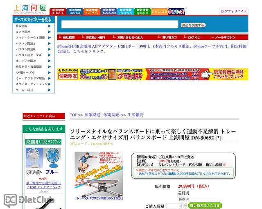The width and height of the screenshot is (262, 209).
Task: Expand arrow next to 特設会場
Action: (x=49, y=26)
